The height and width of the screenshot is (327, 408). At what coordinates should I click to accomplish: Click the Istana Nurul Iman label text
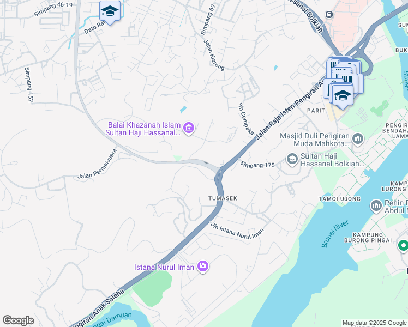(164, 267)
